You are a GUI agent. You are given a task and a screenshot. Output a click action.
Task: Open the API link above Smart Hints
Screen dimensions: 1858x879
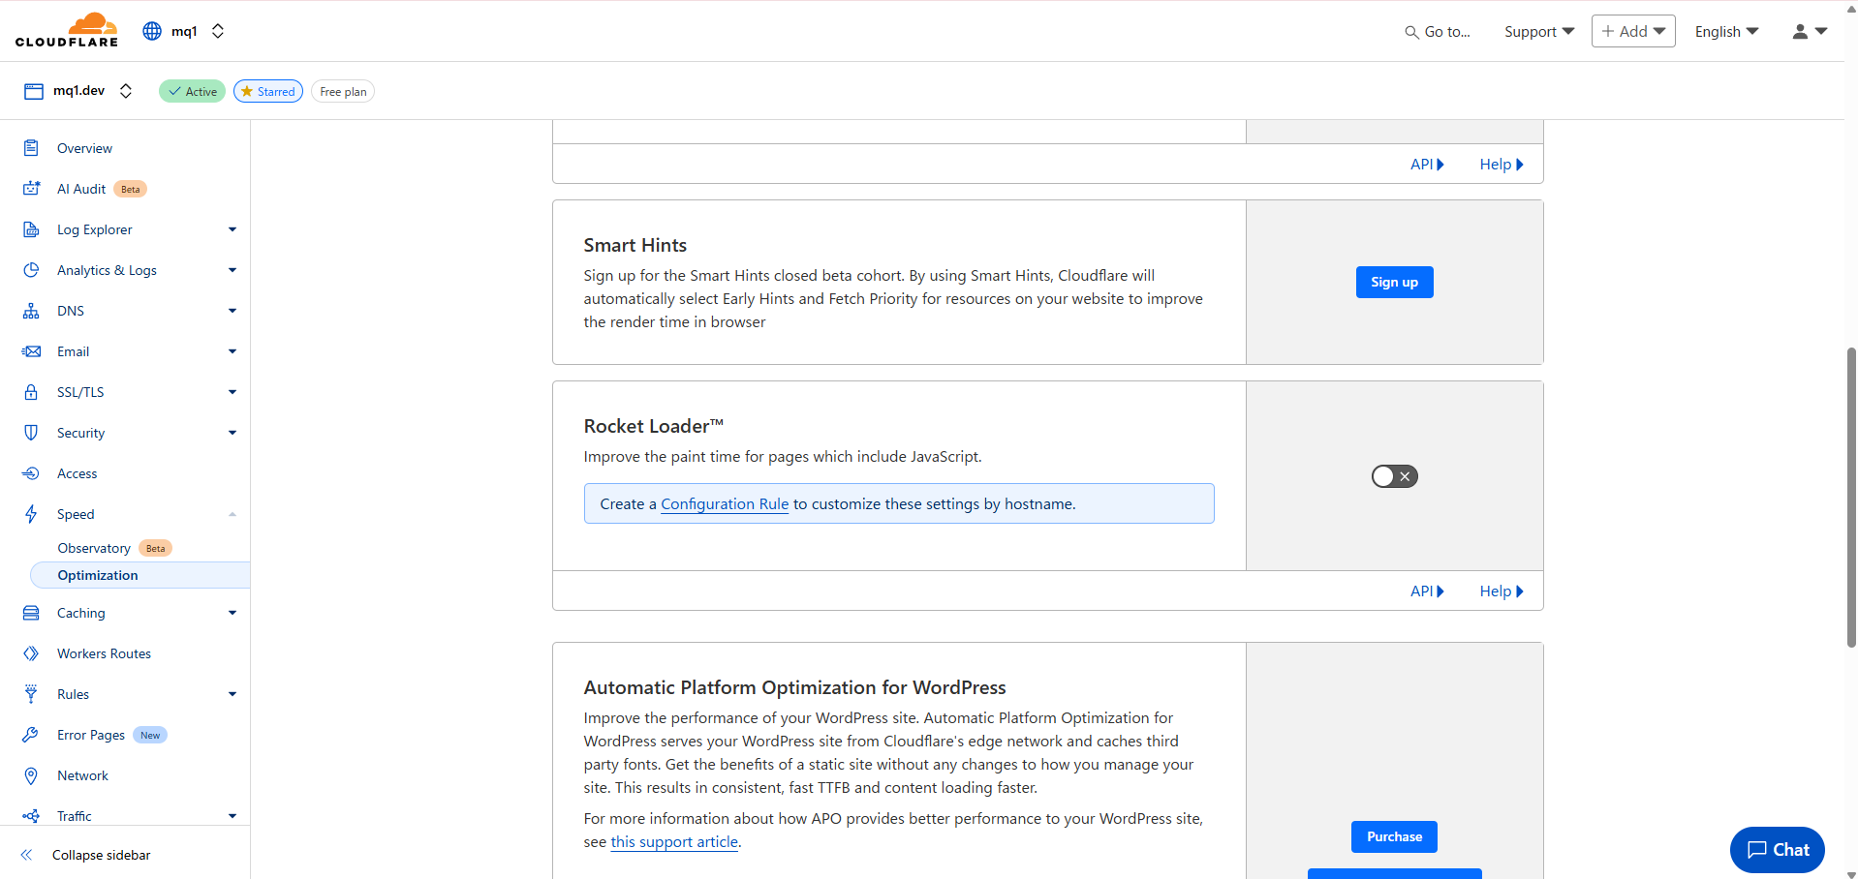[x=1427, y=165]
